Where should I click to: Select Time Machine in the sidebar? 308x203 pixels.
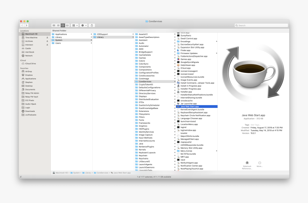click(x=31, y=38)
